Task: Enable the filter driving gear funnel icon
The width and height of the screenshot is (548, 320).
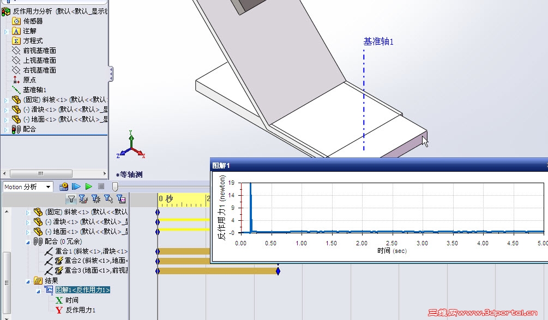Action: 96,199
